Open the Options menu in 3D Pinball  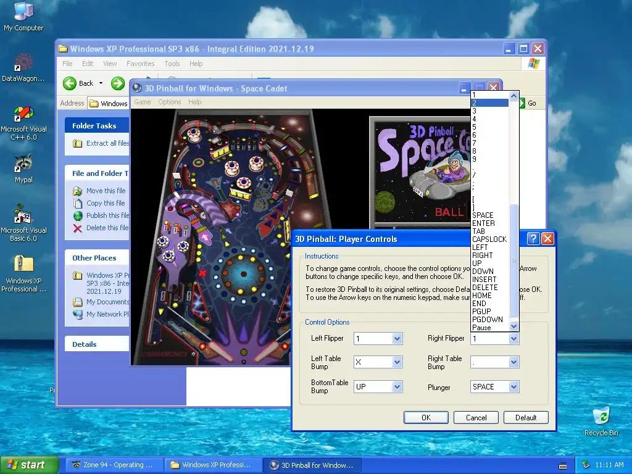coord(169,102)
